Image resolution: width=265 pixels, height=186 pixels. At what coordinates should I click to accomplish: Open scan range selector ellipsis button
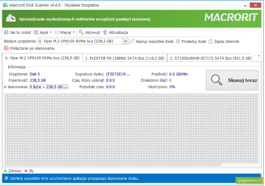point(66,87)
